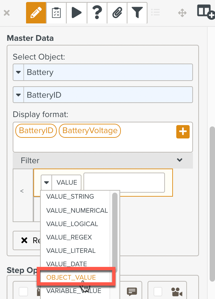Viewport: 215px width, 299px height.
Task: Open the Battery object dropdown
Action: 18,72
